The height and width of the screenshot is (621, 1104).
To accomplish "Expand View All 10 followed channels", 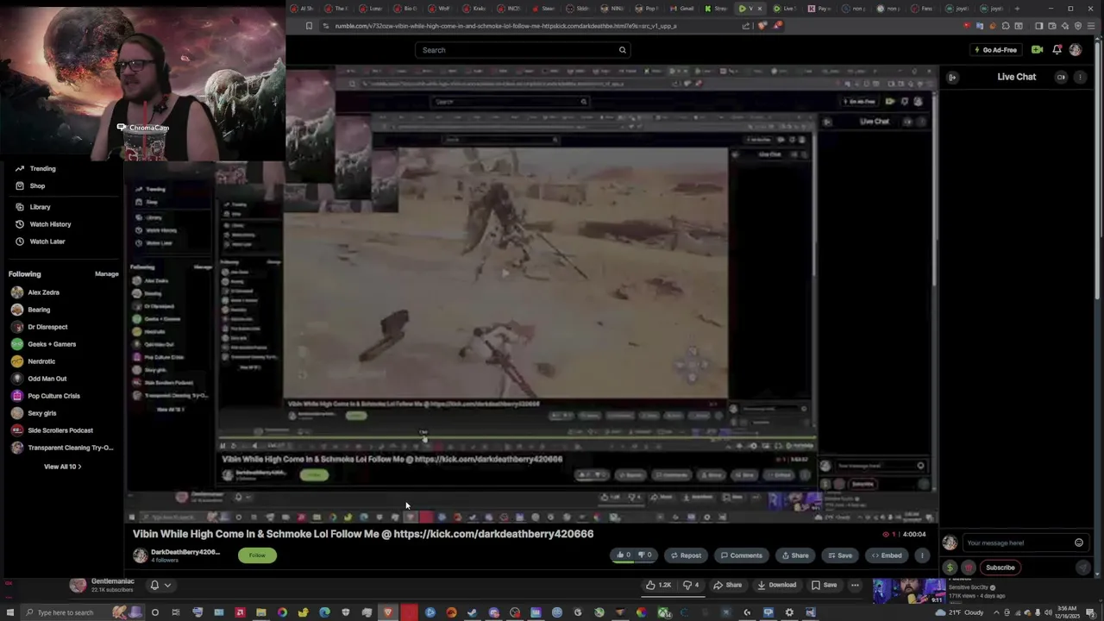I will pos(62,467).
